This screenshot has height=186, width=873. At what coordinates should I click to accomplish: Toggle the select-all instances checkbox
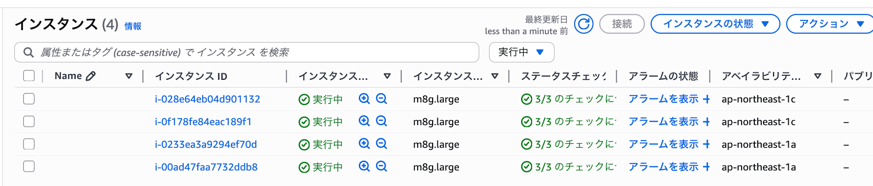coord(29,76)
